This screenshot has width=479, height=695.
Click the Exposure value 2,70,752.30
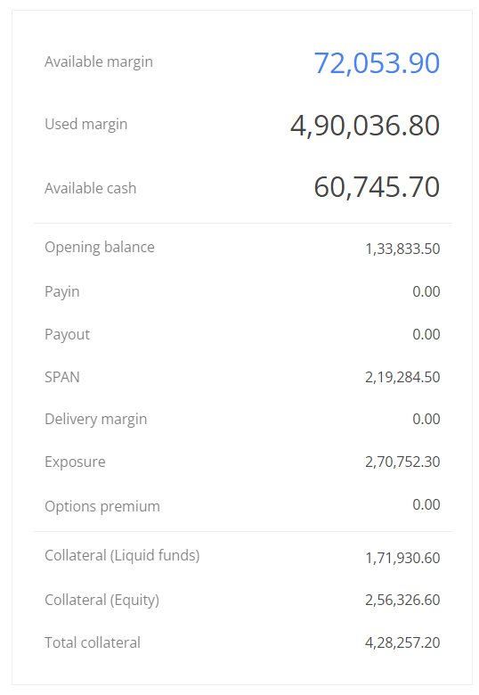402,462
